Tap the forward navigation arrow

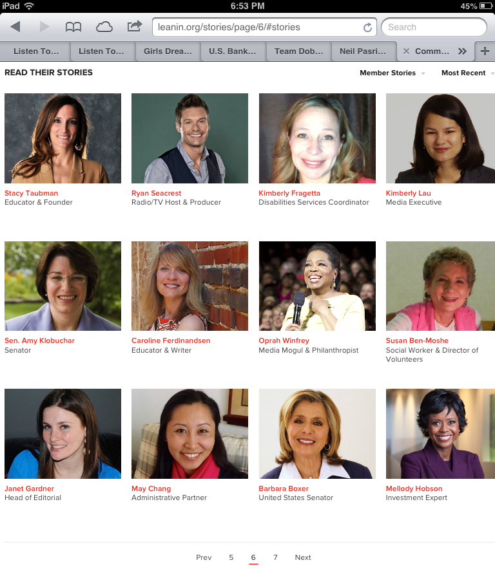(x=44, y=27)
